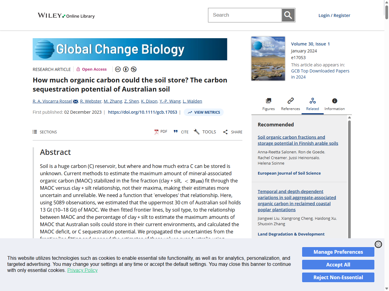Click VIEW METRICS button
The height and width of the screenshot is (291, 389).
[x=204, y=112]
